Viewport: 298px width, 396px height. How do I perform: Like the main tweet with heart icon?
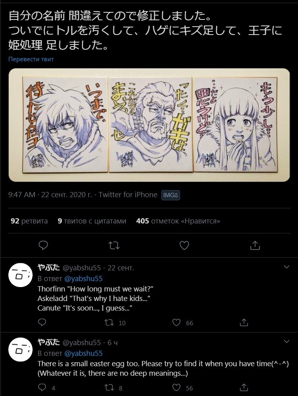[x=184, y=245]
